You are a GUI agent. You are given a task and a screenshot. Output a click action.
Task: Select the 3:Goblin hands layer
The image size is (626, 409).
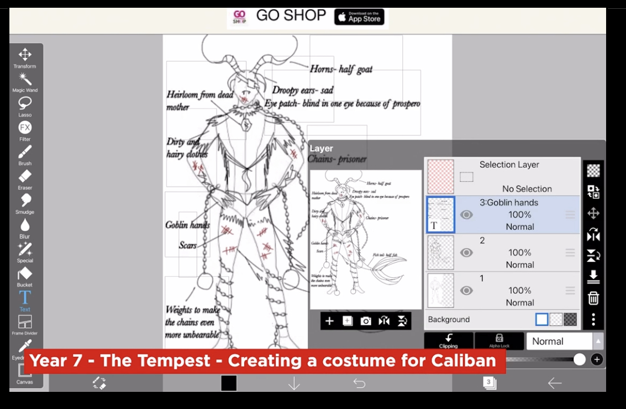[x=502, y=214]
